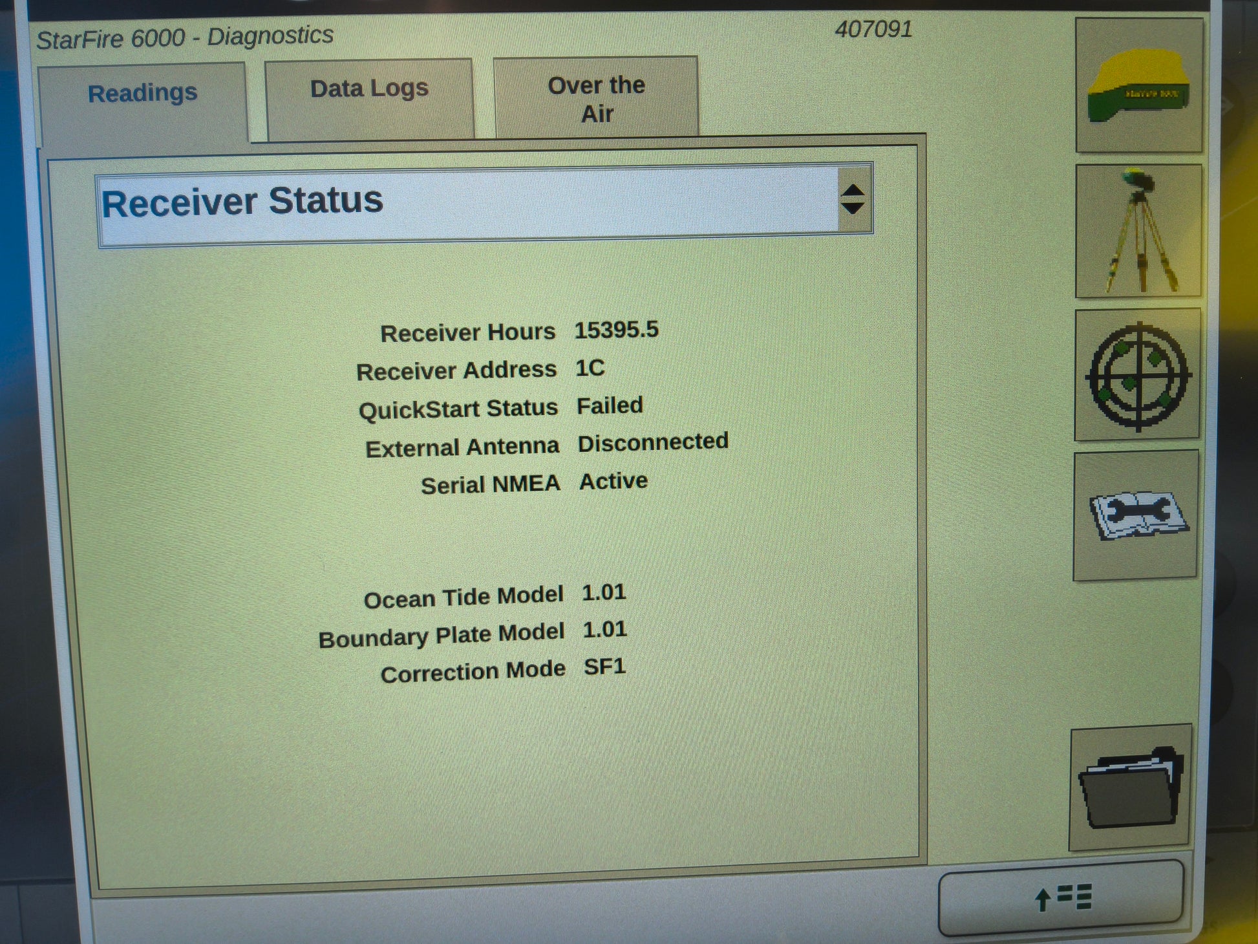Click the serial number 407091
The width and height of the screenshot is (1258, 944).
pyautogui.click(x=873, y=30)
